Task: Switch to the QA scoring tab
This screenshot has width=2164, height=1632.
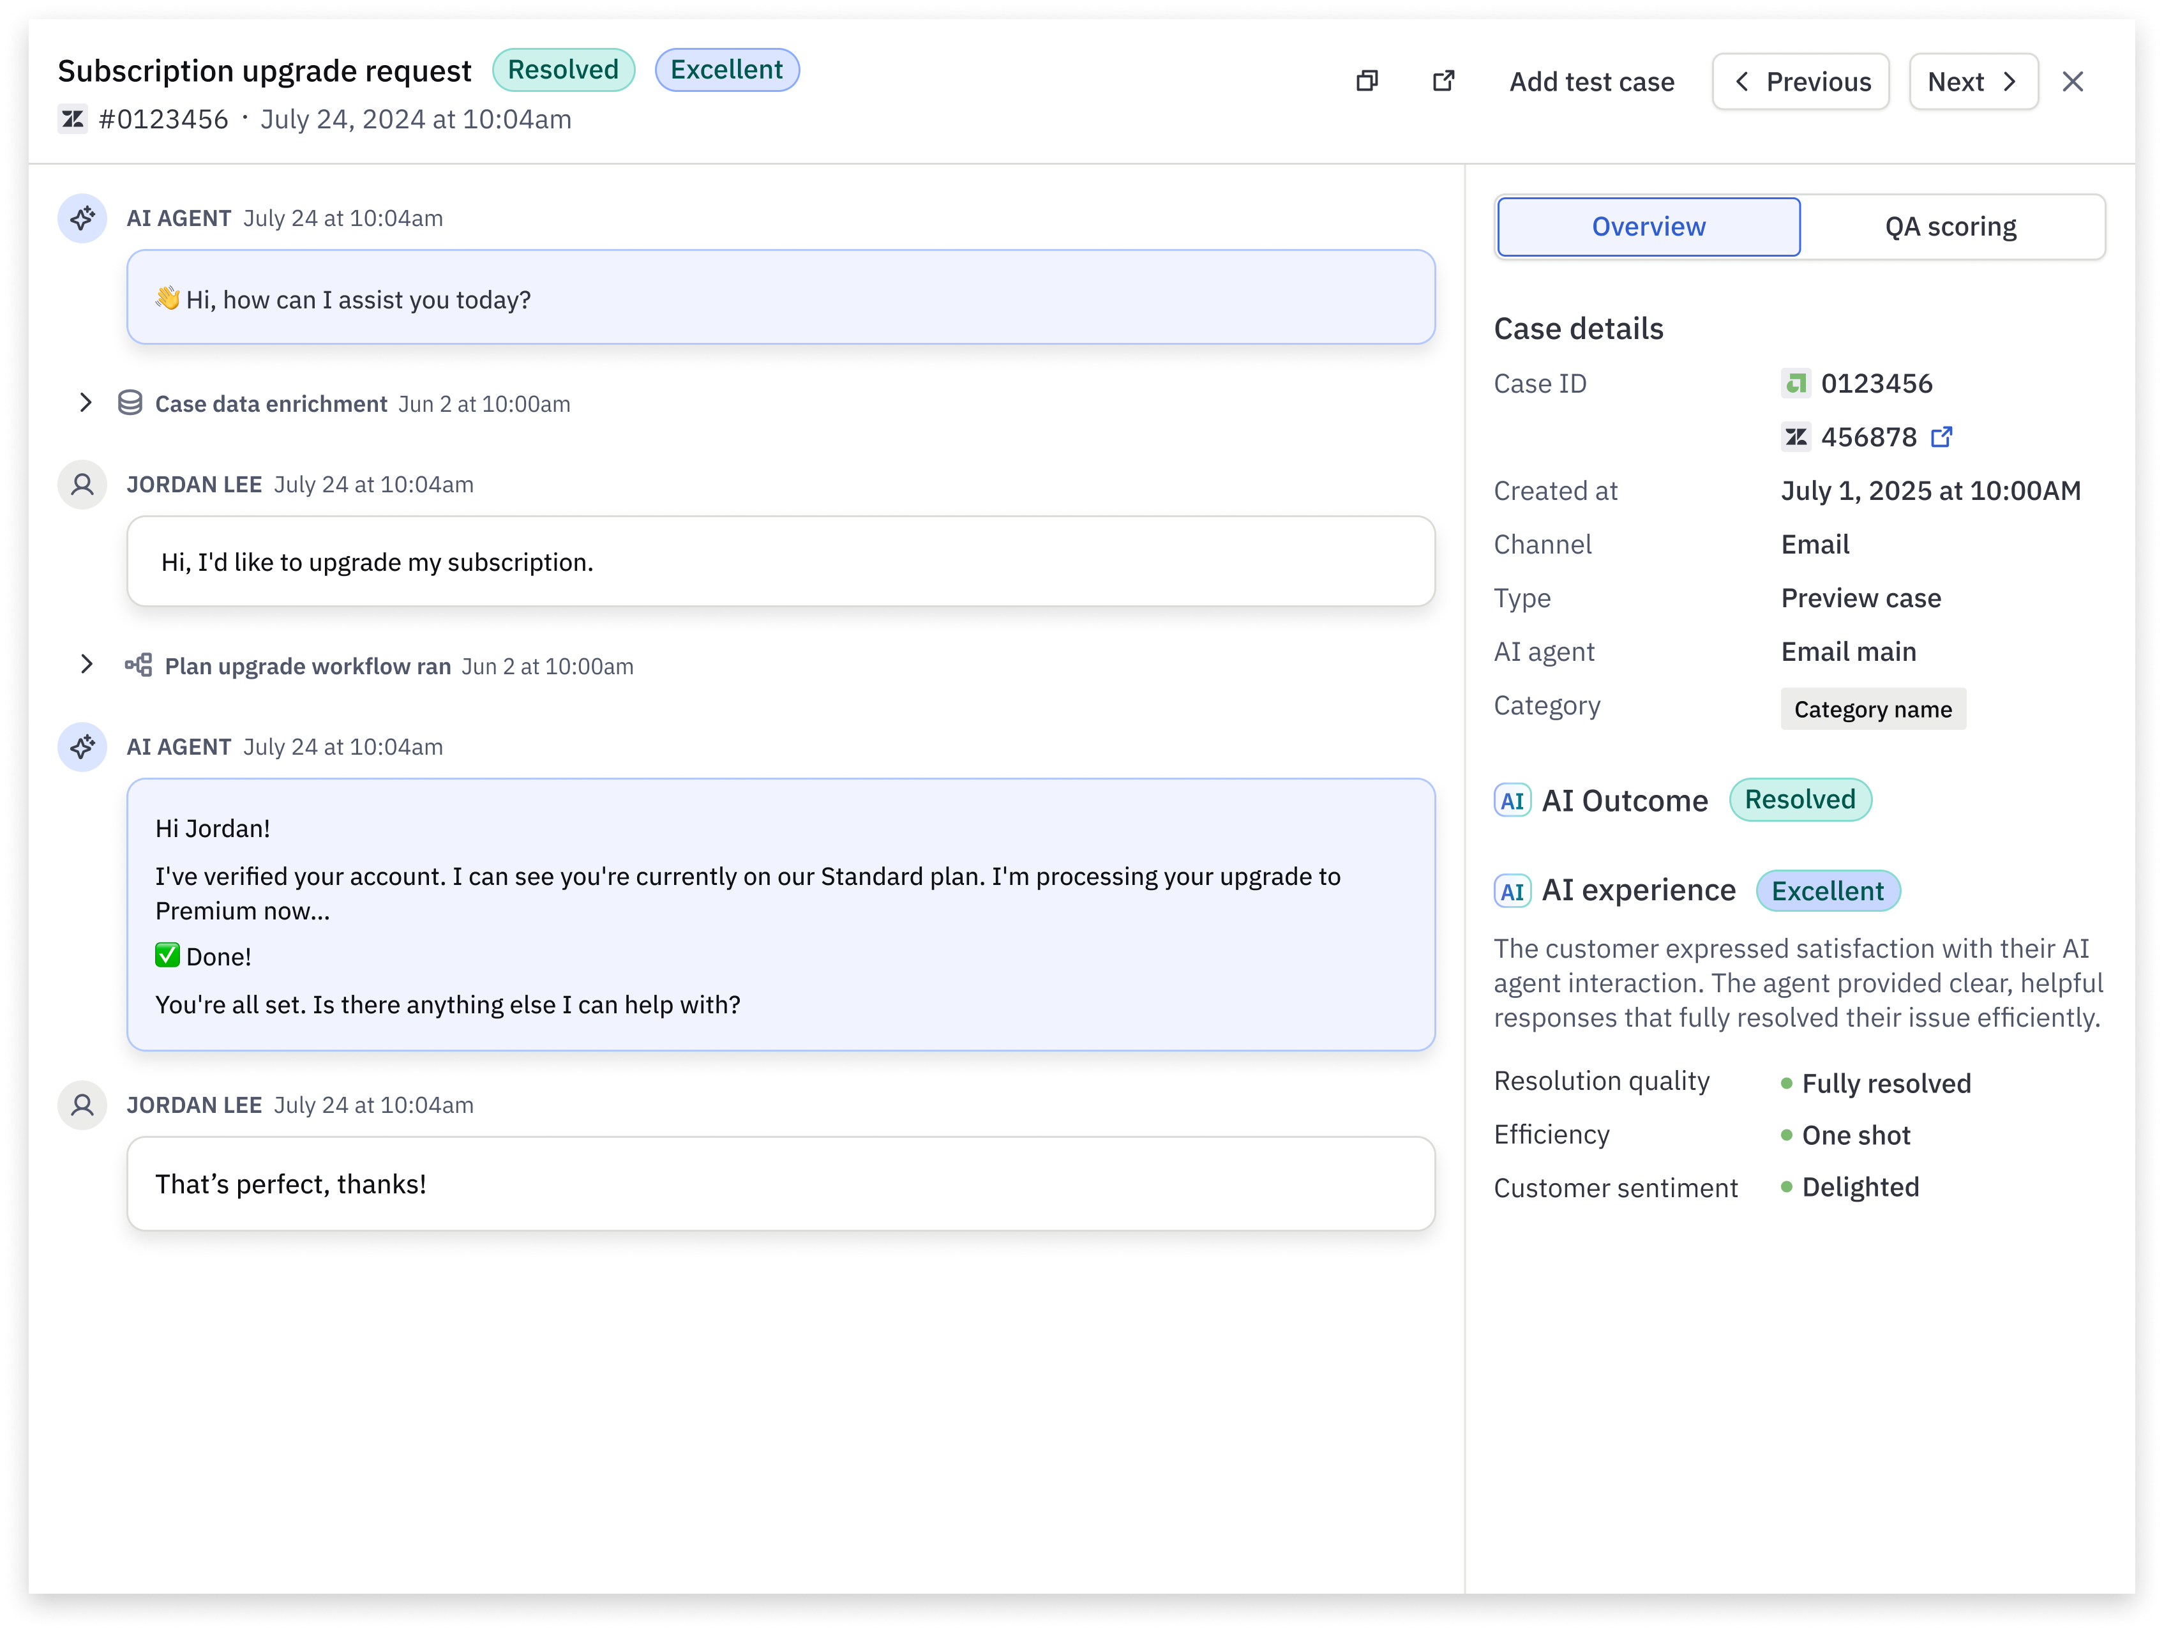Action: pos(1951,227)
